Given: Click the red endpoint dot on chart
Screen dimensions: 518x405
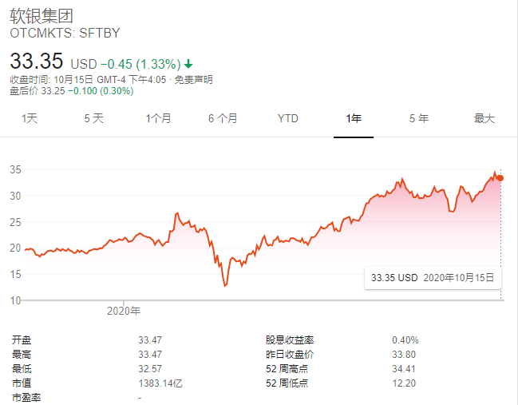Looking at the screenshot, I should [x=500, y=177].
